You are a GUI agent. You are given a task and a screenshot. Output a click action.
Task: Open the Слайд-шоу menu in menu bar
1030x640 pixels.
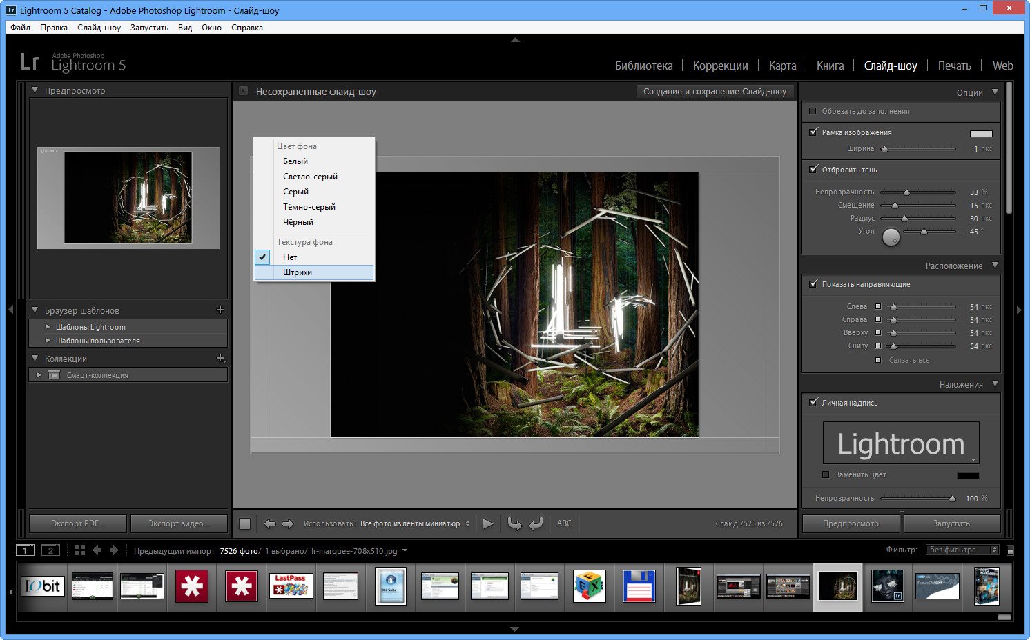coord(99,28)
